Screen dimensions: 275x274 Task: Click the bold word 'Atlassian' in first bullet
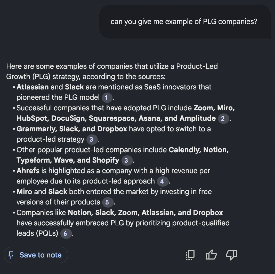33,87
